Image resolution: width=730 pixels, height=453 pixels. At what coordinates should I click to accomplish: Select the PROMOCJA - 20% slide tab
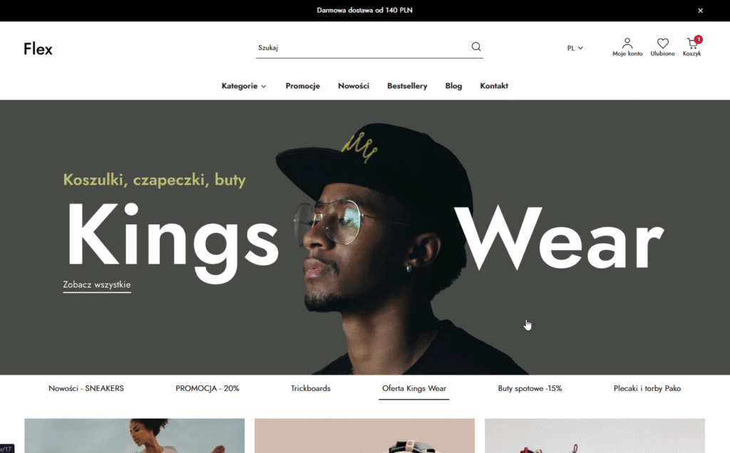[207, 388]
